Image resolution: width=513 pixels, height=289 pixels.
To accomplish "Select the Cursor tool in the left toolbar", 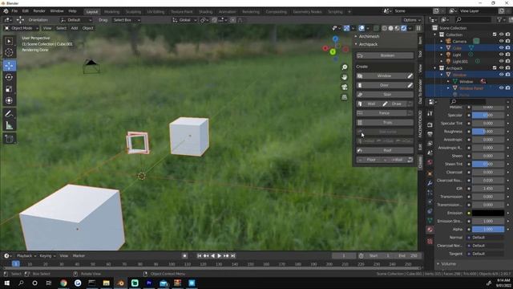I will pyautogui.click(x=9, y=52).
